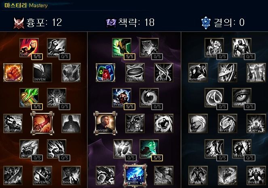Click the 5/5 counter under the red fist

37,56
